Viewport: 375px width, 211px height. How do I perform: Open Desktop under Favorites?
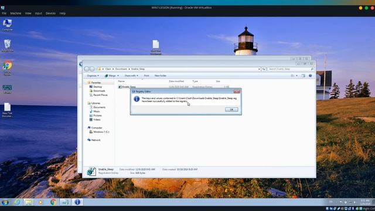click(98, 87)
